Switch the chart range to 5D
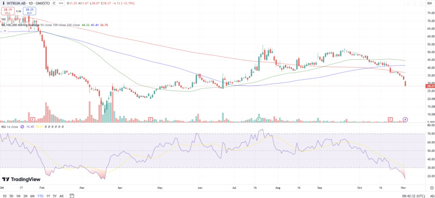Image resolution: width=435 pixels, height=198 pixels. click(11, 196)
